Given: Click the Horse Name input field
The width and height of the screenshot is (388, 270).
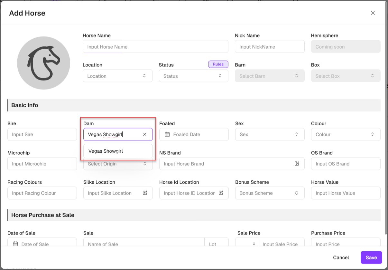Looking at the screenshot, I should (155, 47).
